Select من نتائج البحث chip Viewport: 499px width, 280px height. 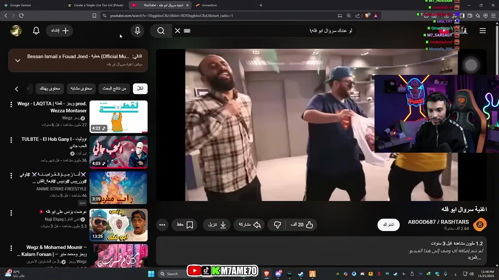(114, 89)
